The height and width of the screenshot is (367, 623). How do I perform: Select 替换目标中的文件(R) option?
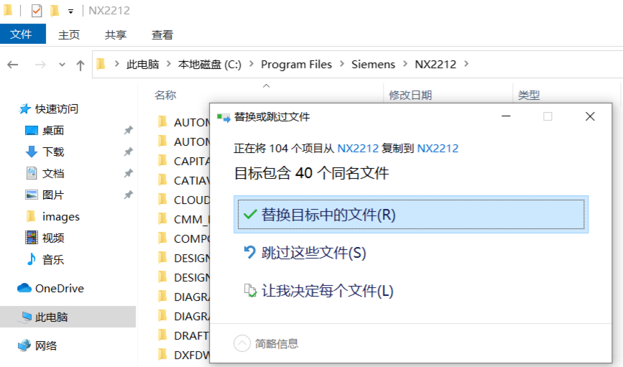(410, 214)
